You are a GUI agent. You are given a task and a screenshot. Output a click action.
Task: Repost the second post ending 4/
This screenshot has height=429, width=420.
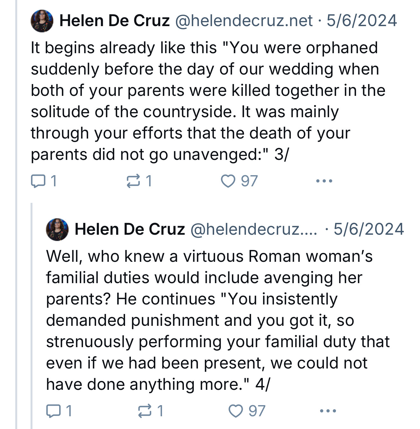(144, 411)
